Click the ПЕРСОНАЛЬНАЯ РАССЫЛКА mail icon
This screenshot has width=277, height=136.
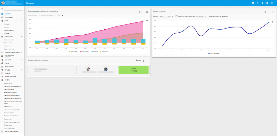pos(2,56)
